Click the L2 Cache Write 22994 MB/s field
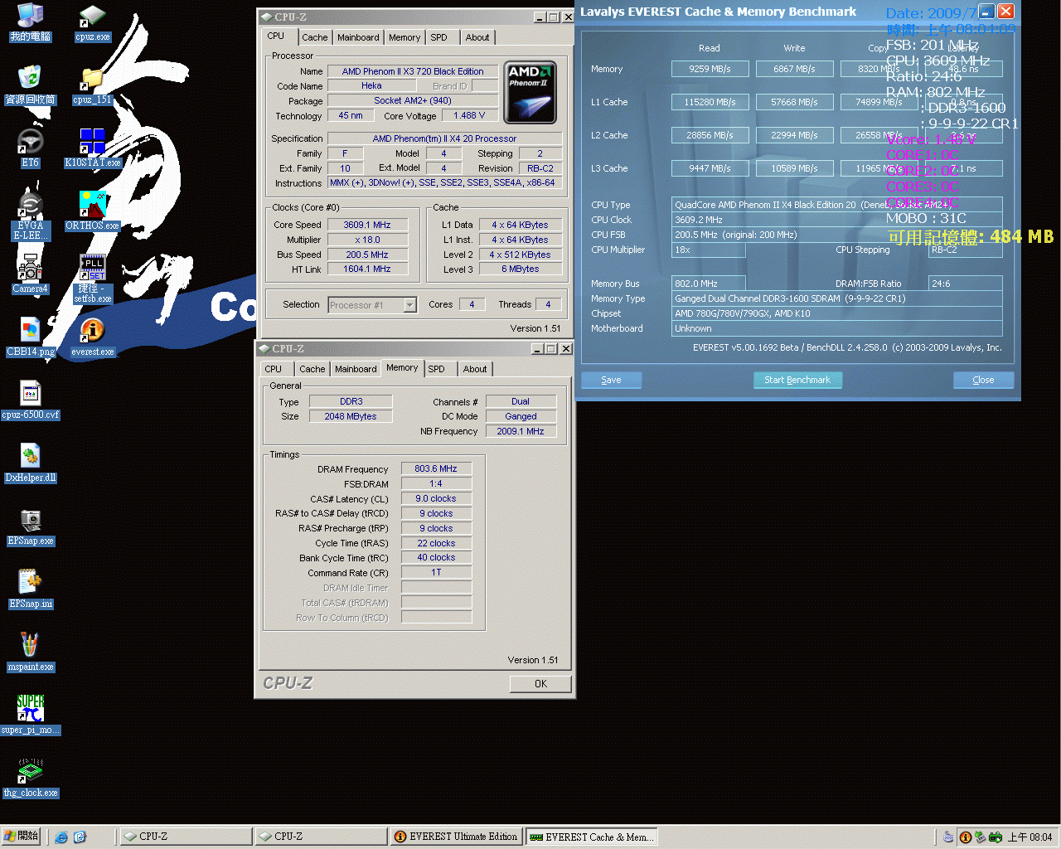 point(795,135)
